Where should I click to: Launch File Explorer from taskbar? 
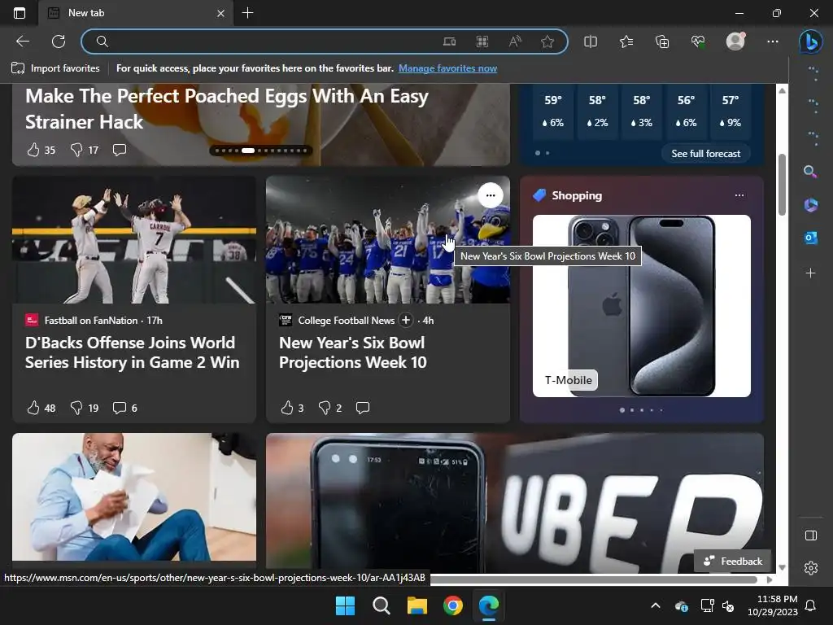pos(417,605)
